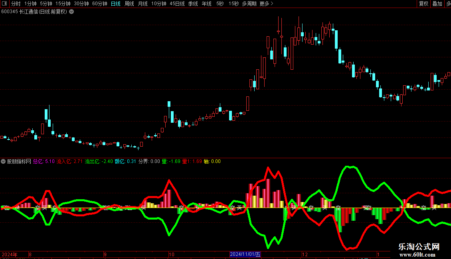Select the 5分钟 period tab
This screenshot has height=259, width=451.
(46, 4)
